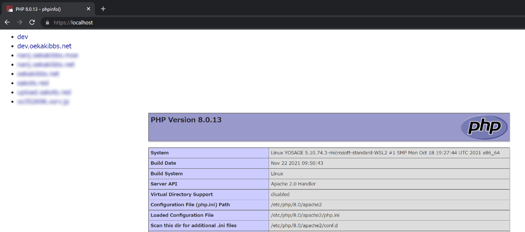Click the browser forward arrow
Image resolution: width=525 pixels, height=232 pixels.
(x=19, y=22)
